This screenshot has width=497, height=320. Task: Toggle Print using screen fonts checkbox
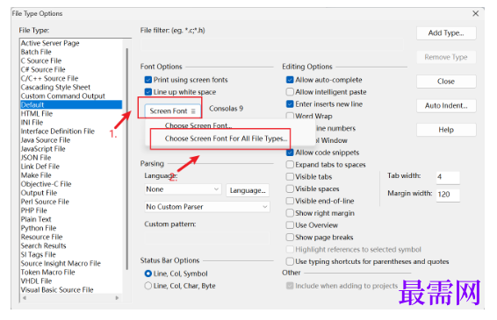[148, 80]
